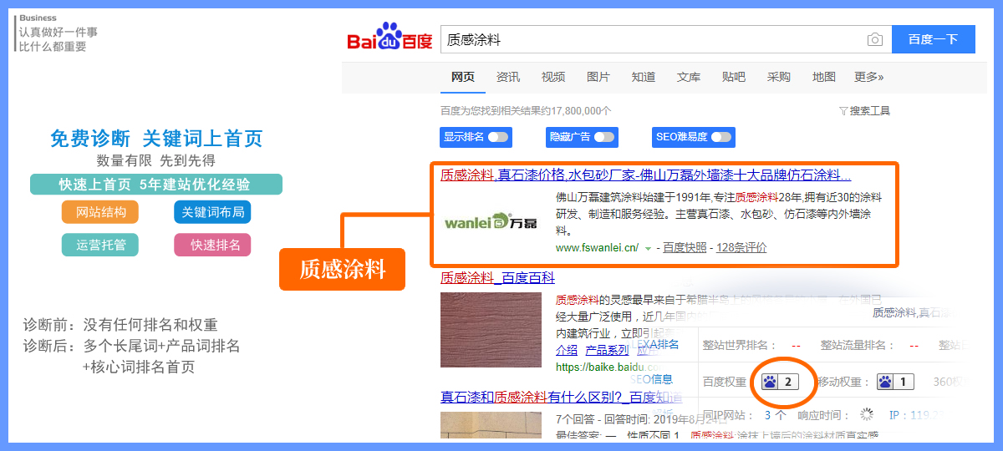Open the 佛山万磊 质感涂料 result title
Image resolution: width=1003 pixels, height=451 pixels.
pyautogui.click(x=645, y=175)
